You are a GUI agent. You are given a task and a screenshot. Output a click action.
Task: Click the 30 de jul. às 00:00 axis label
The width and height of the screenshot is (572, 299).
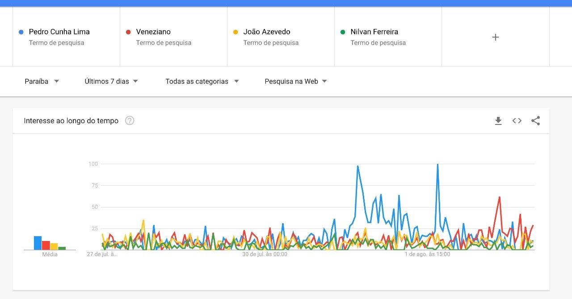tap(265, 254)
